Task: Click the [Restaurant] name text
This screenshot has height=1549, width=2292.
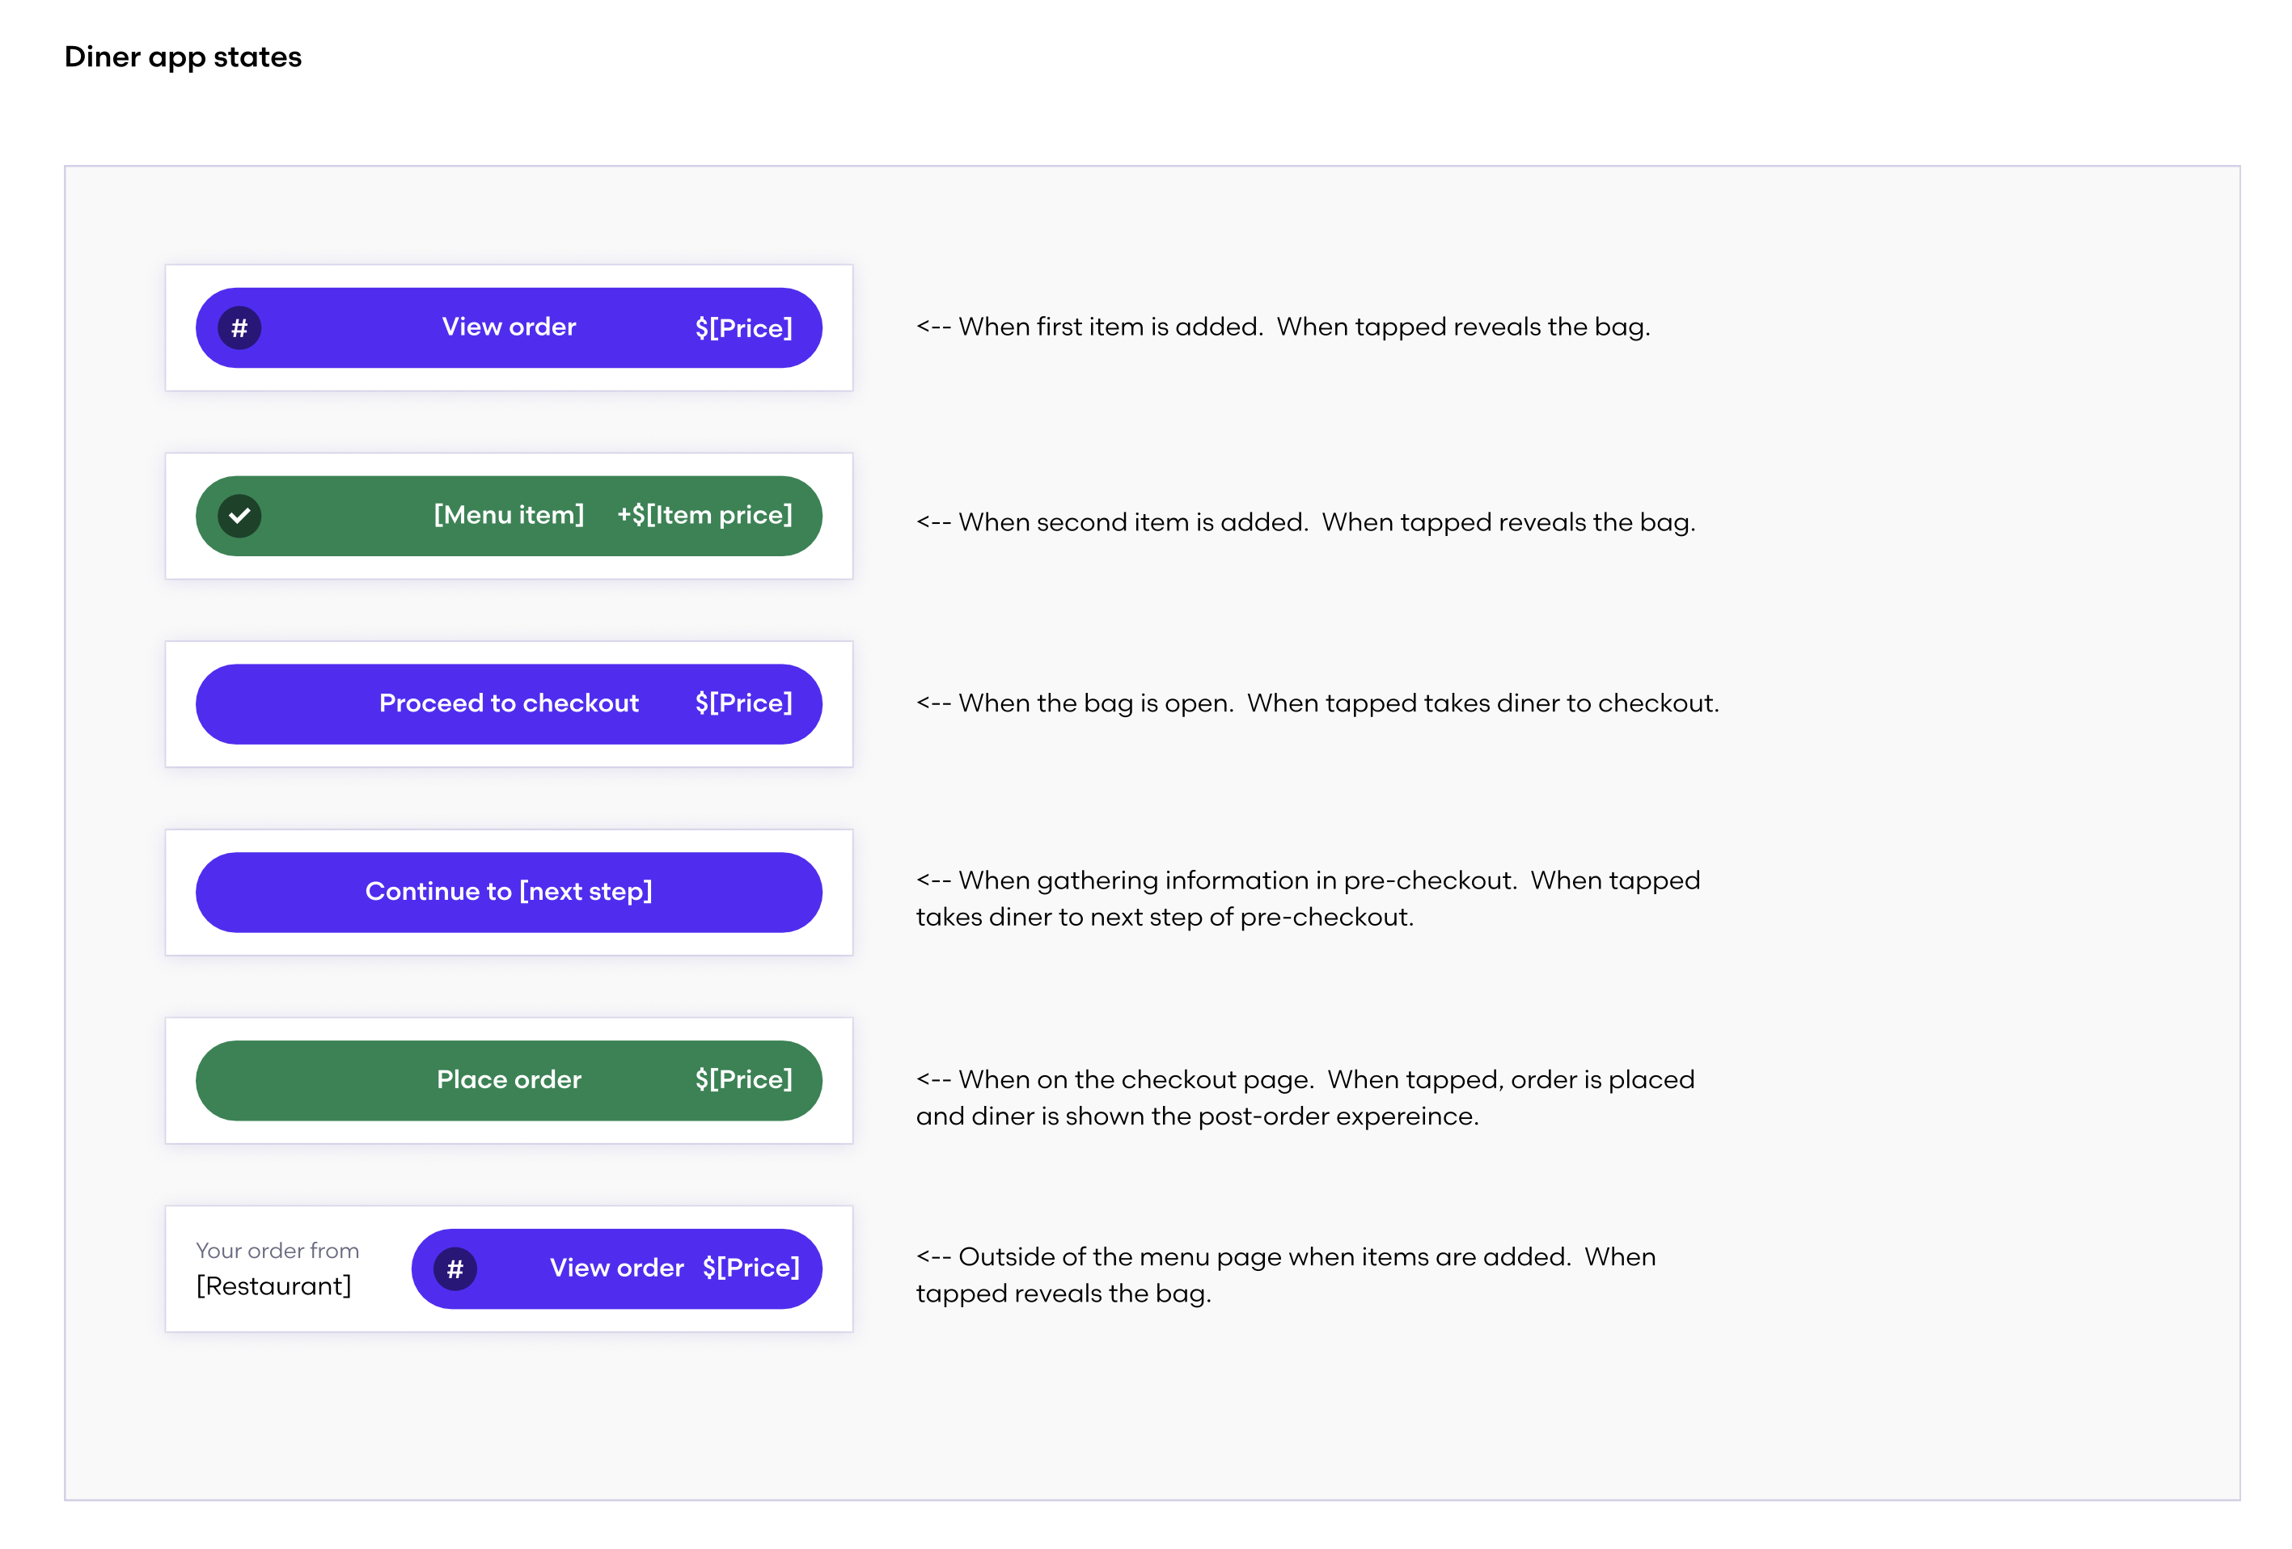Action: point(273,1285)
